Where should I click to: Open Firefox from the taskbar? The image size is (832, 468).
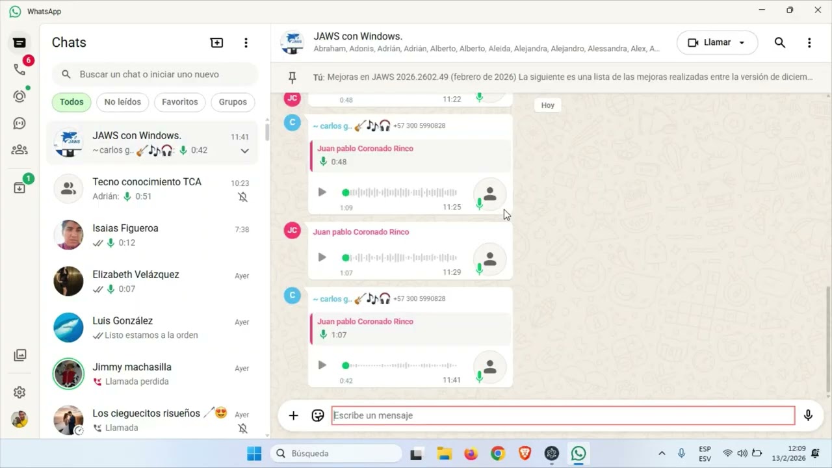point(471,454)
